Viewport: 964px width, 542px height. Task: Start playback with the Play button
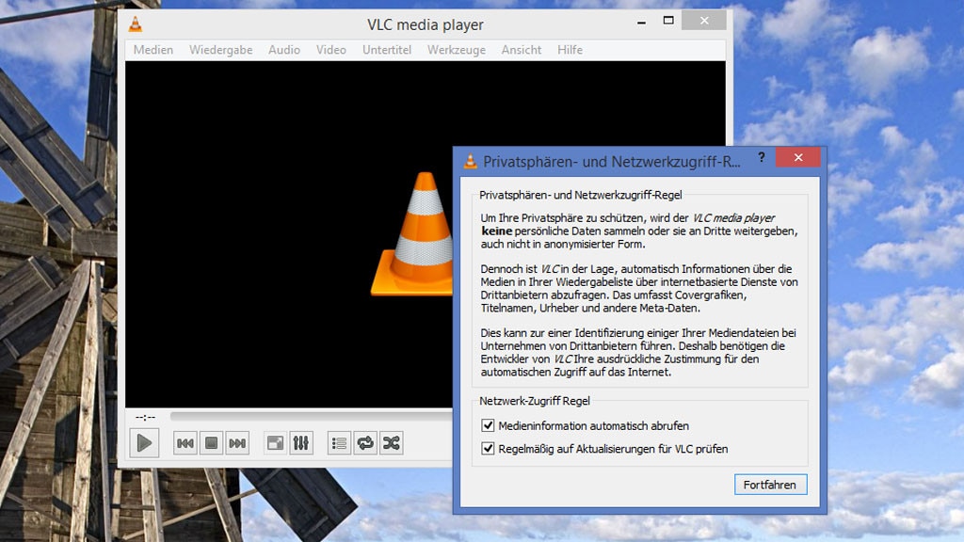(144, 442)
